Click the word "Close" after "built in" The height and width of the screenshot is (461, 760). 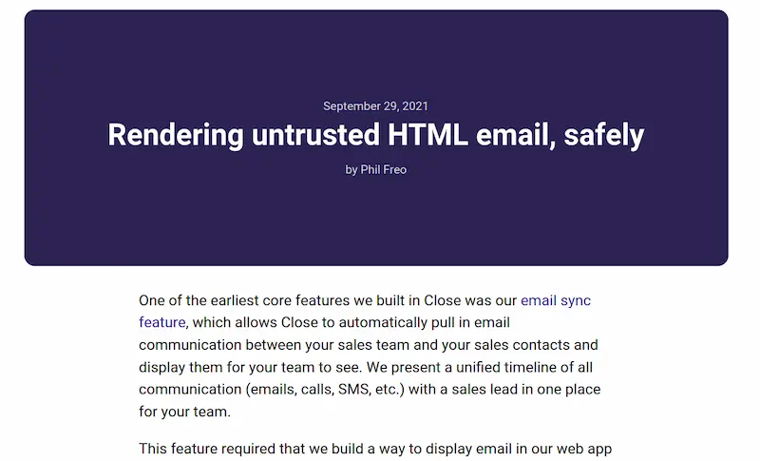[x=443, y=300]
